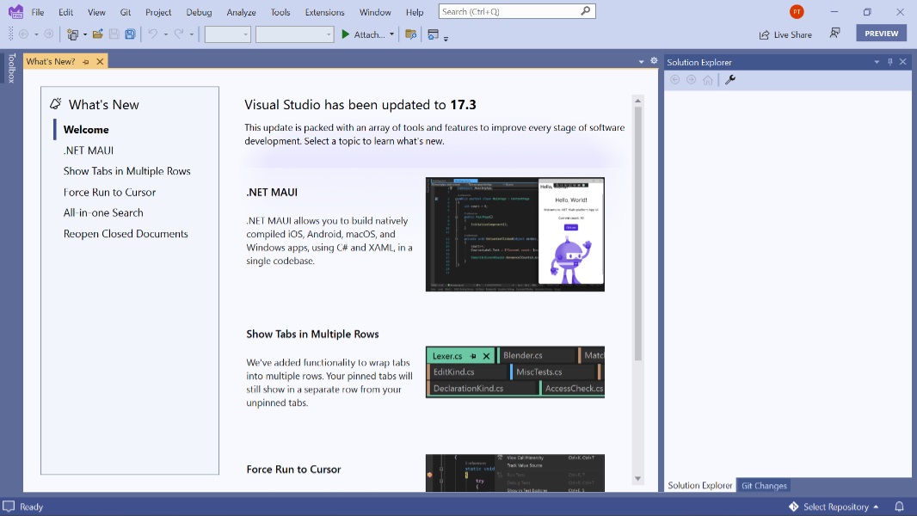Open the Solution Explorer window position dropdown
This screenshot has height=516, width=917.
point(876,62)
